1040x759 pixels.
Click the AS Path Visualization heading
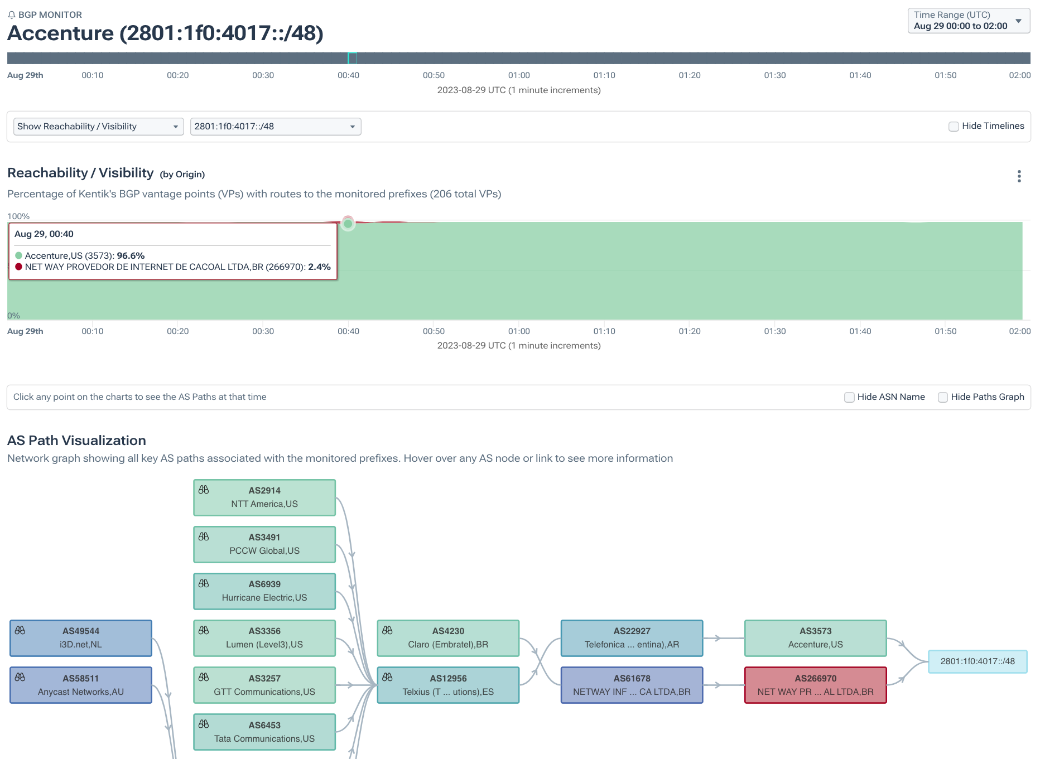[76, 441]
